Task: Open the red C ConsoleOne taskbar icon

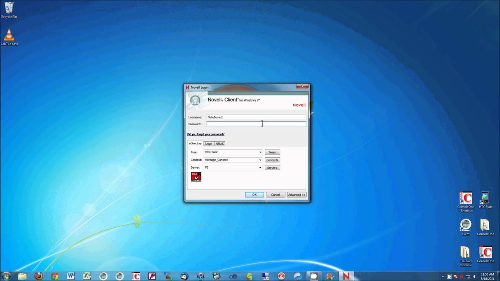Action: tap(136, 276)
